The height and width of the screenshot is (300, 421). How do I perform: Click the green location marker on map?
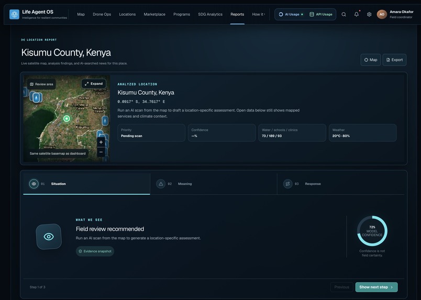67,118
